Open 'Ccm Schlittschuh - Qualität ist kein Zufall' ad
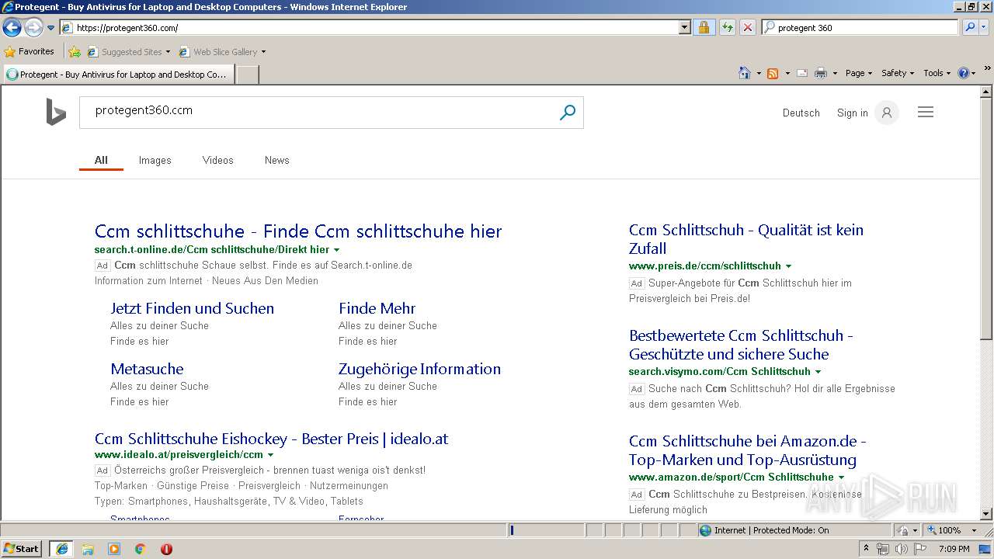994x559 pixels. tap(746, 239)
